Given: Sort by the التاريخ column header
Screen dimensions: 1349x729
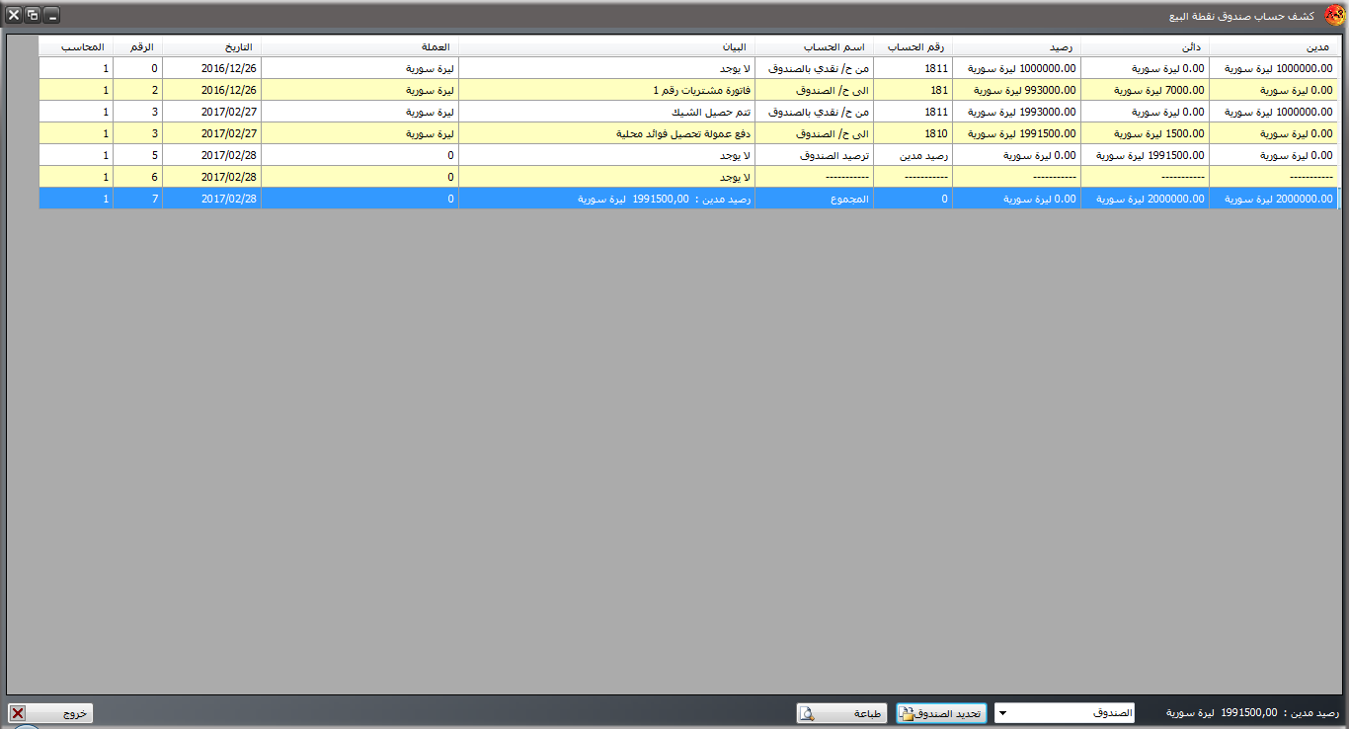Looking at the screenshot, I should coord(211,46).
